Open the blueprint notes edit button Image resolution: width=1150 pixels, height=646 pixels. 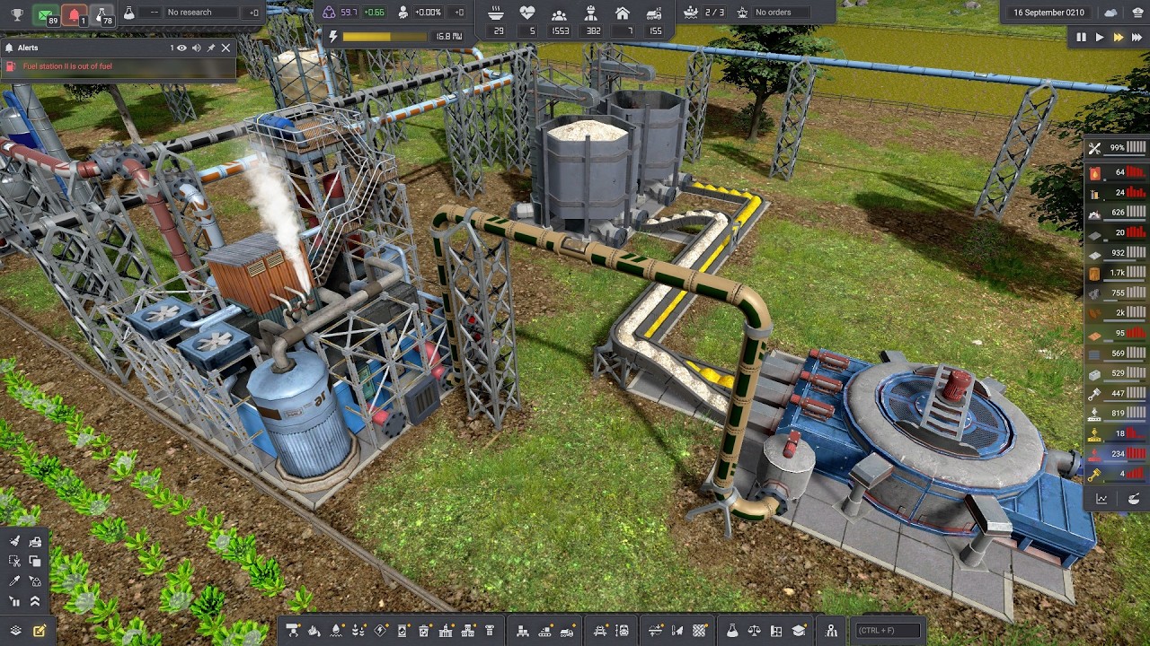(x=39, y=631)
